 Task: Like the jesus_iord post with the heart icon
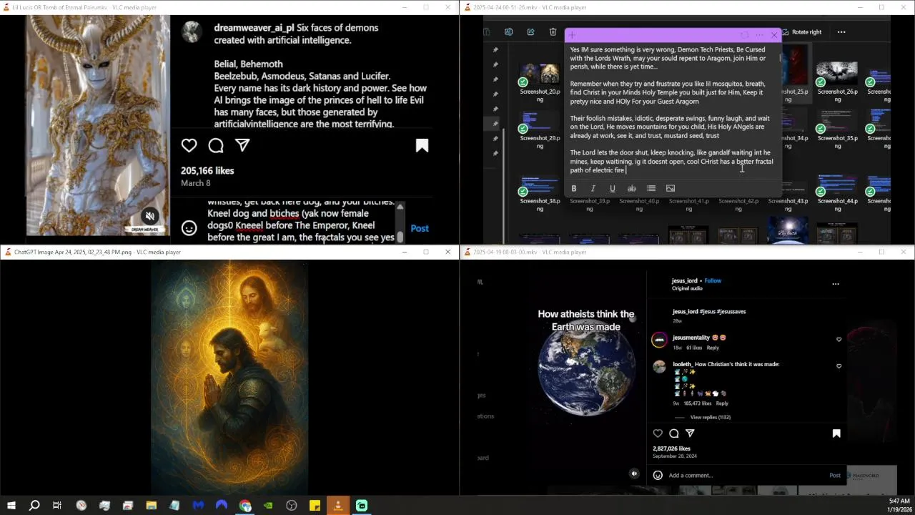pos(658,433)
